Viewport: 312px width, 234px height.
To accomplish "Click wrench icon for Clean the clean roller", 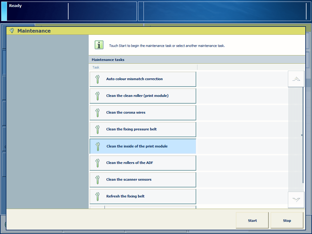I will tap(98, 96).
